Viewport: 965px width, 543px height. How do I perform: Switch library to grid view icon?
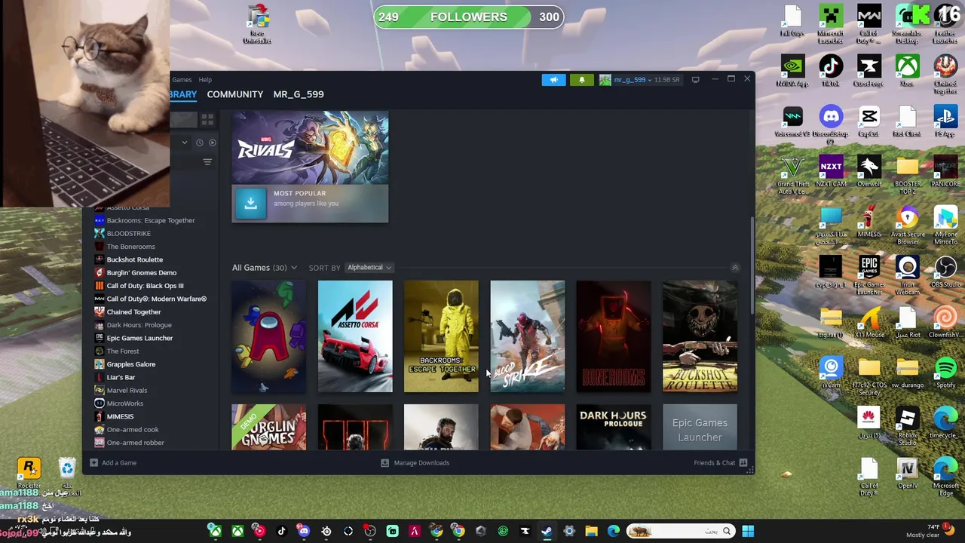[x=207, y=120]
